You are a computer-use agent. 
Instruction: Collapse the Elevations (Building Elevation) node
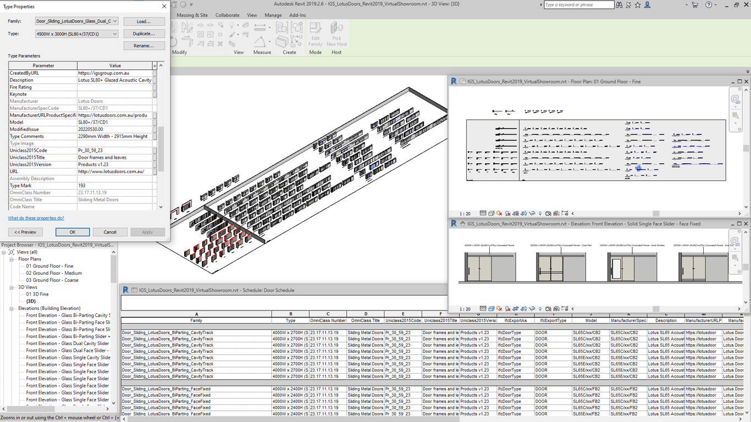[12, 309]
